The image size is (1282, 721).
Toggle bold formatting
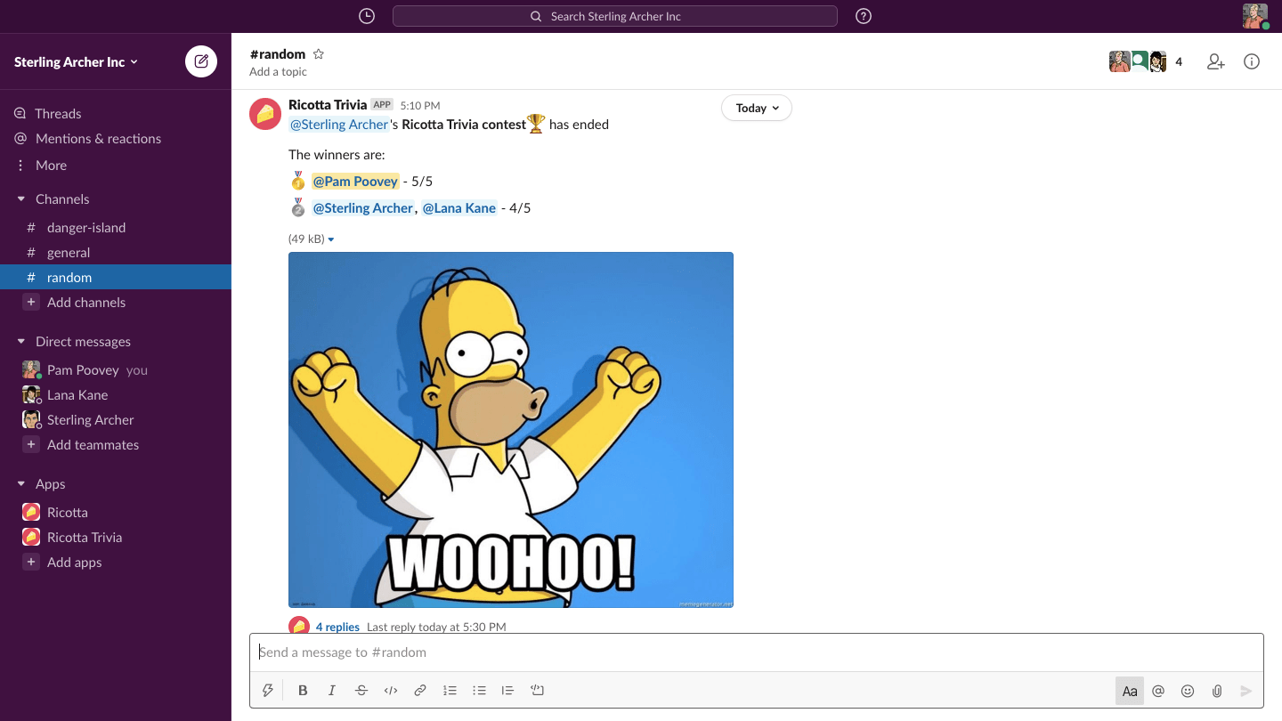pyautogui.click(x=303, y=690)
